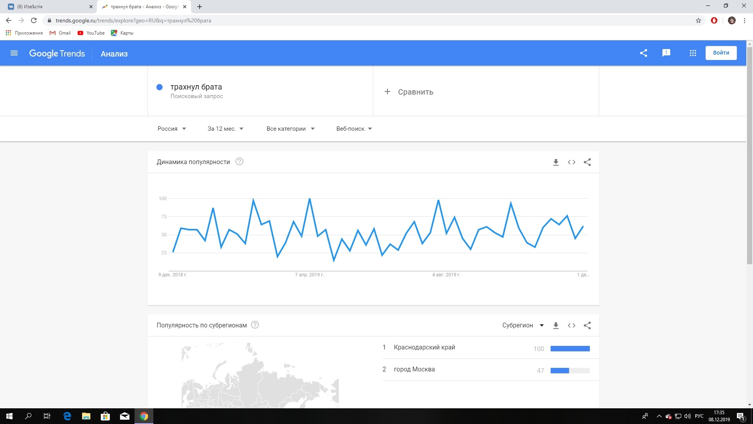Click the Войти login button

[x=722, y=53]
